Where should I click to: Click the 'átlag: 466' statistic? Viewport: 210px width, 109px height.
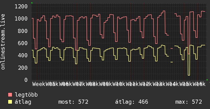132,102
